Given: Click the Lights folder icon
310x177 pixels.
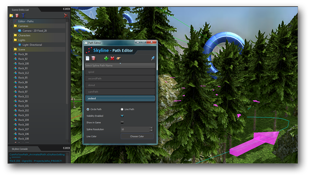Looking at the screenshot, I should click(x=15, y=40).
